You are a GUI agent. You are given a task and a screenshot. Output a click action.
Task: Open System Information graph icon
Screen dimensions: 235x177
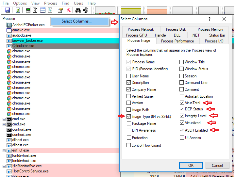click(28, 10)
